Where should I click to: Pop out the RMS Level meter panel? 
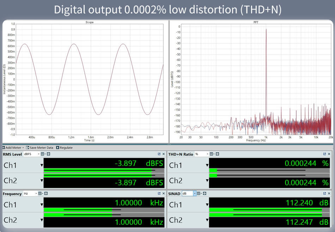click(x=159, y=154)
